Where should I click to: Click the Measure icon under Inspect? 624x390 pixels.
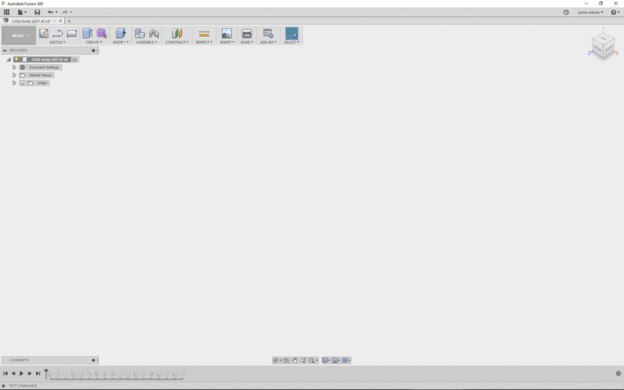pos(204,33)
